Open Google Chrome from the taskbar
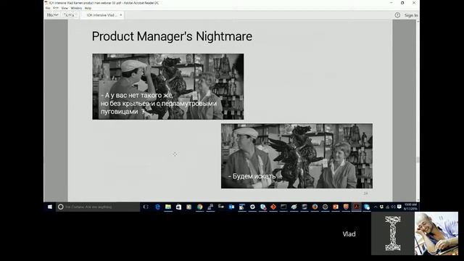Screen dimensions: 464x261 point(200,207)
